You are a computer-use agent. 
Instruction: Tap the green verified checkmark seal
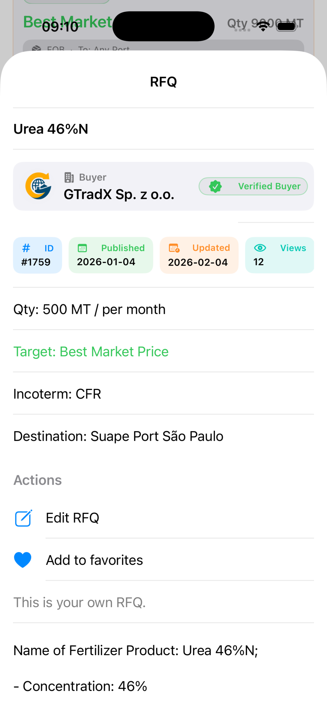click(215, 186)
